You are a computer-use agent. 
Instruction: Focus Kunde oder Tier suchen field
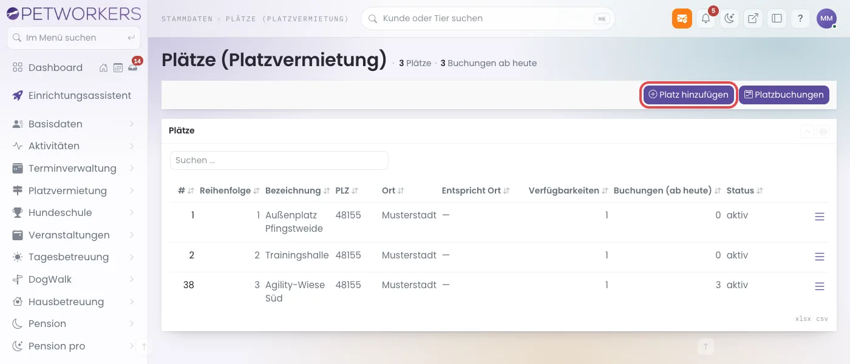(488, 19)
